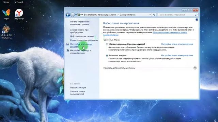Viewport: 218px width, 122px height.
Task: Click the display shutdown settings icon
Action: (67, 44)
